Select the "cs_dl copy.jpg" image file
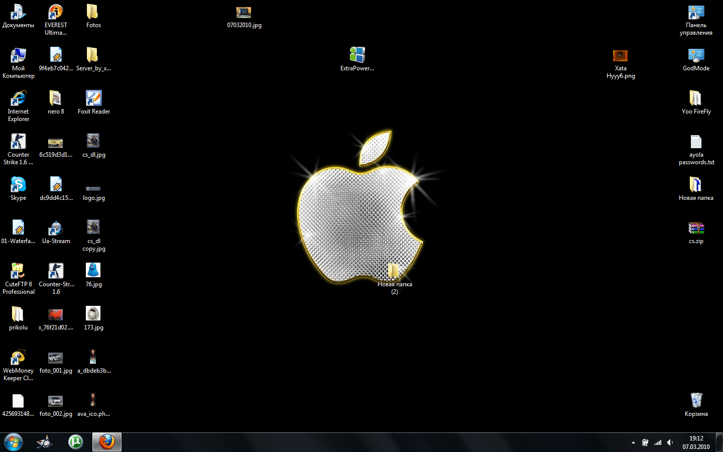 point(93,236)
